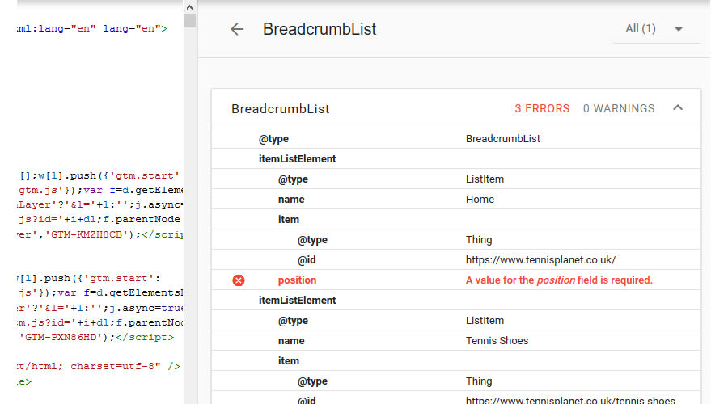Click the name value Home
Viewport: 728px width, 404px height.
[480, 200]
